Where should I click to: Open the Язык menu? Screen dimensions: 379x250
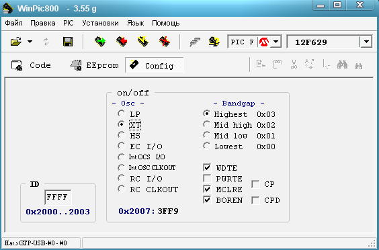coord(136,23)
